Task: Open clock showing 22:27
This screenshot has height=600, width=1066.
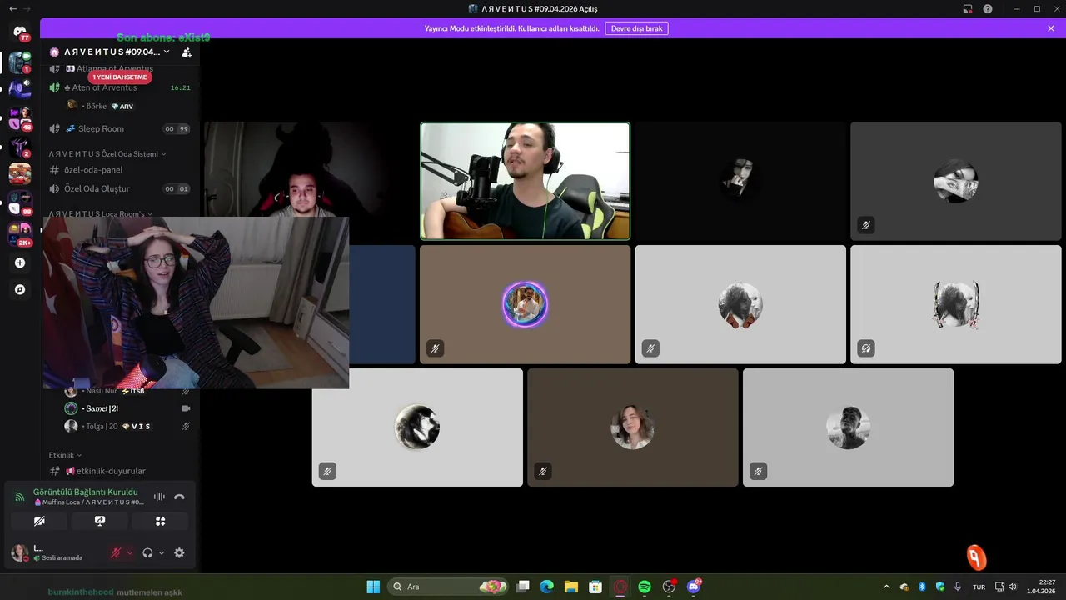Action: pyautogui.click(x=1042, y=587)
